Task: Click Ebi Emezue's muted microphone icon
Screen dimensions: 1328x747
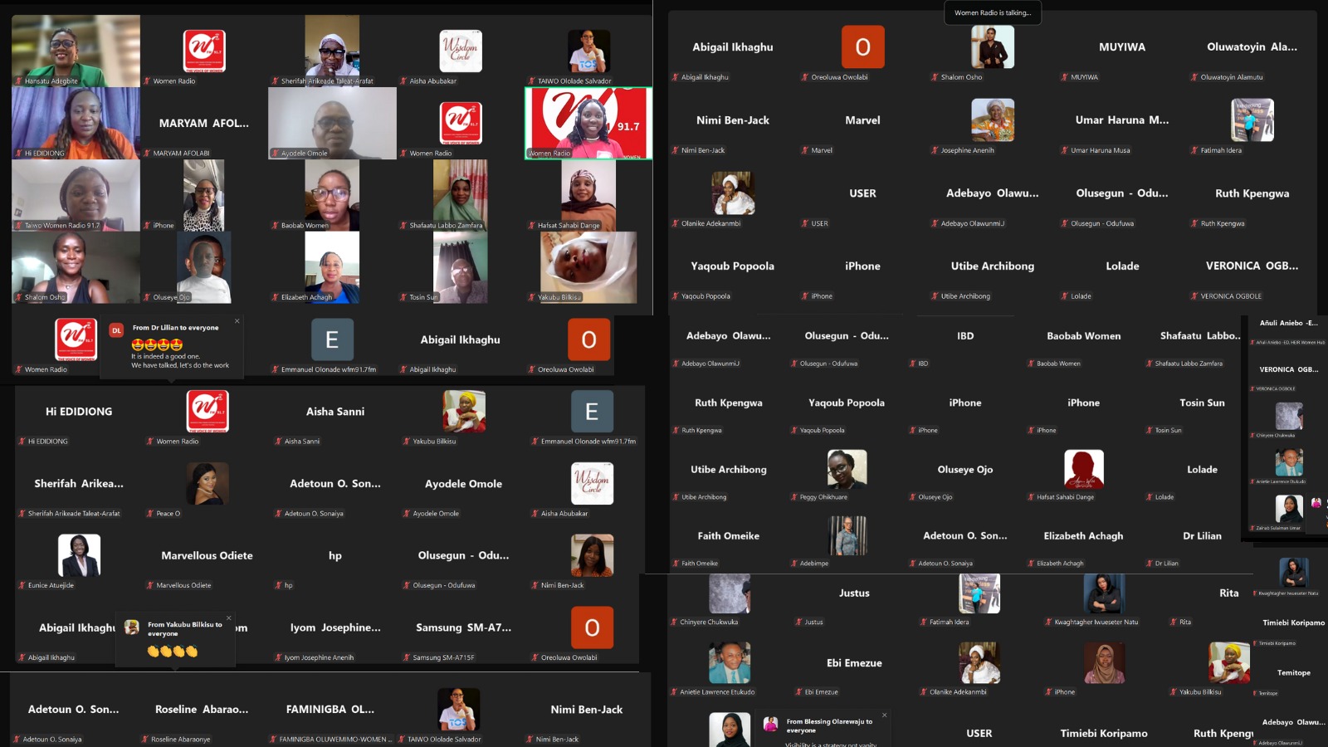Action: [798, 691]
